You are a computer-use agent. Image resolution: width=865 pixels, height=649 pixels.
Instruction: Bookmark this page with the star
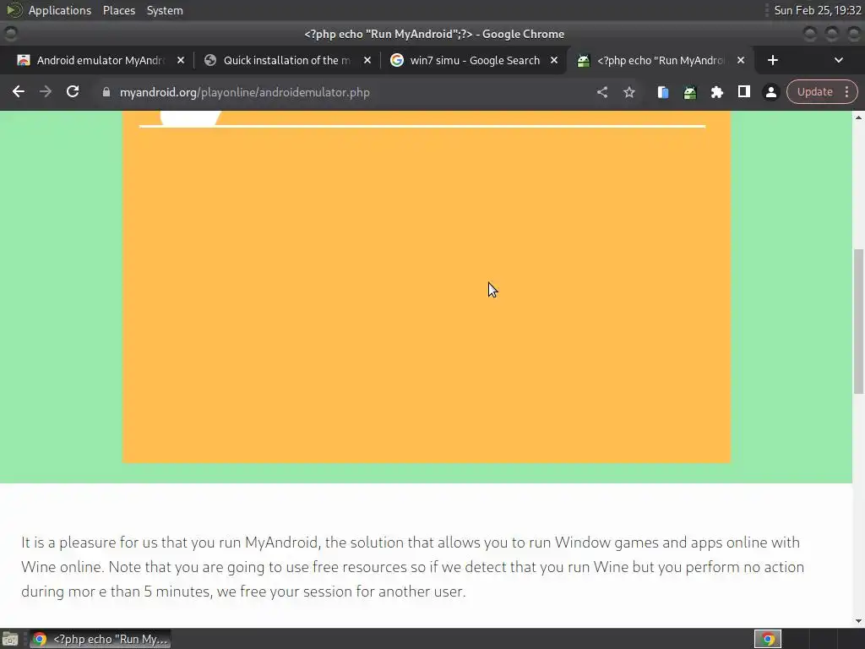(628, 92)
